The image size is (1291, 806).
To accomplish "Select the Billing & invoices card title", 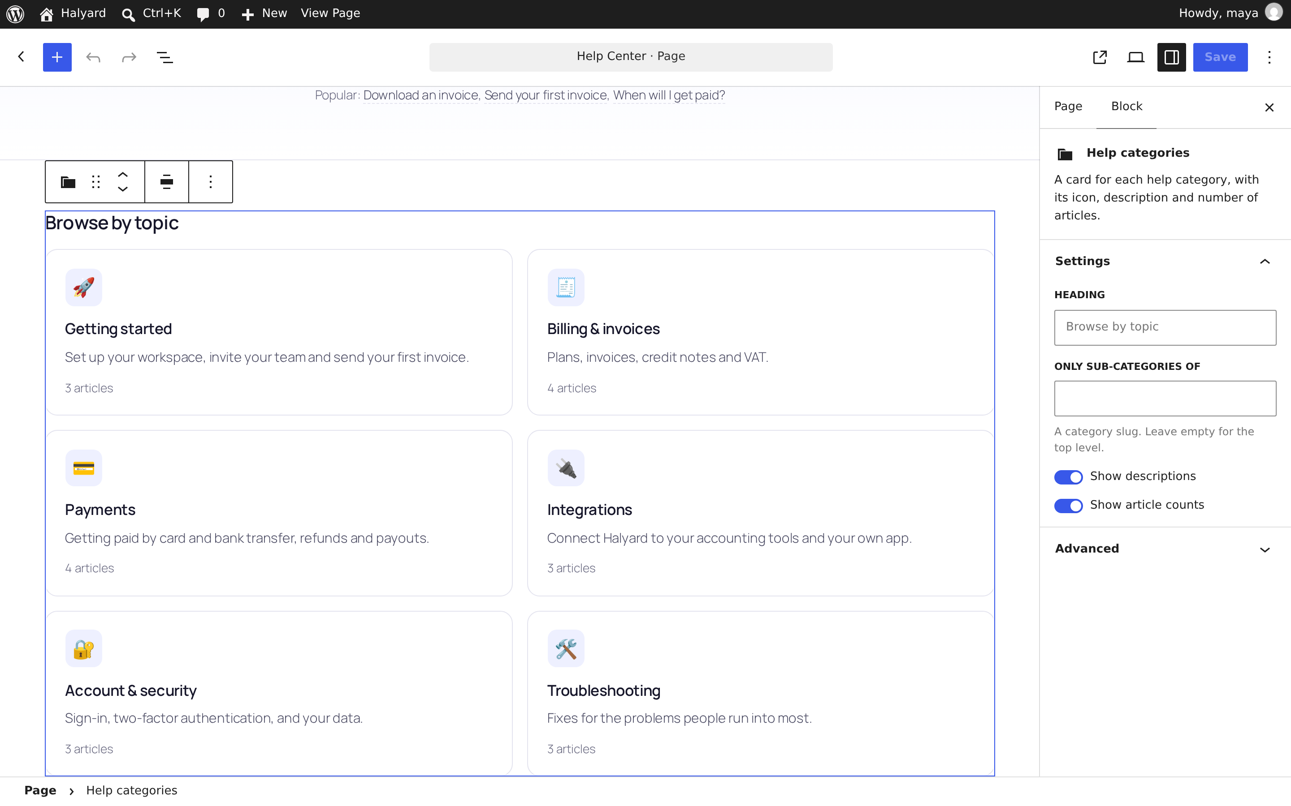I will pyautogui.click(x=603, y=330).
